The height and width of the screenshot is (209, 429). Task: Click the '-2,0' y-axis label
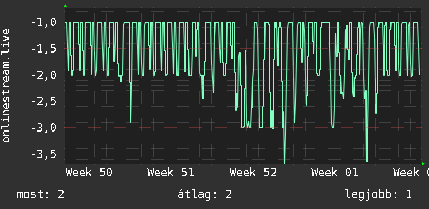[44, 75]
